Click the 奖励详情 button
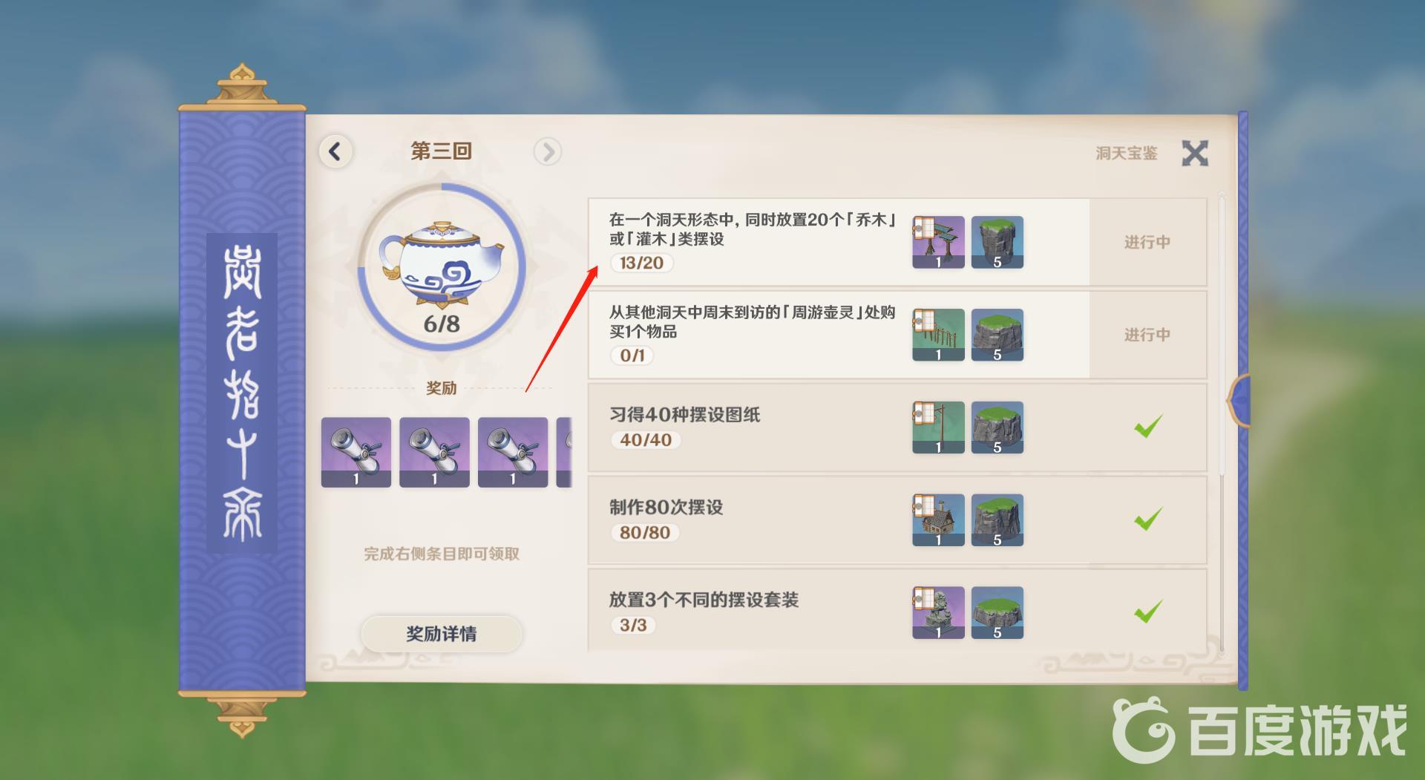 (442, 633)
